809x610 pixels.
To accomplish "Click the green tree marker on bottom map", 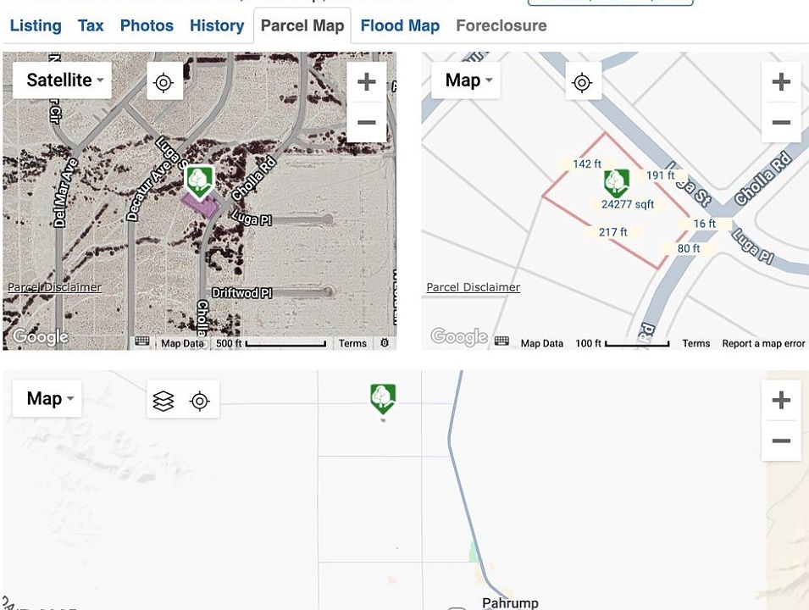I will pyautogui.click(x=383, y=398).
